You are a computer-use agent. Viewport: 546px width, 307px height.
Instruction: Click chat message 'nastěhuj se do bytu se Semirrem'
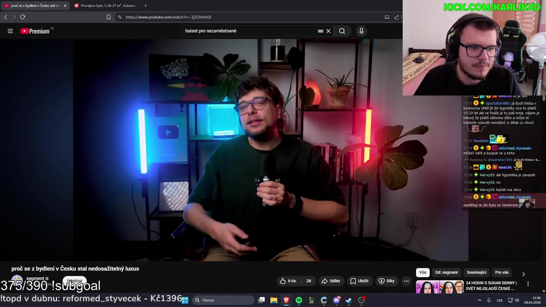[491, 205]
